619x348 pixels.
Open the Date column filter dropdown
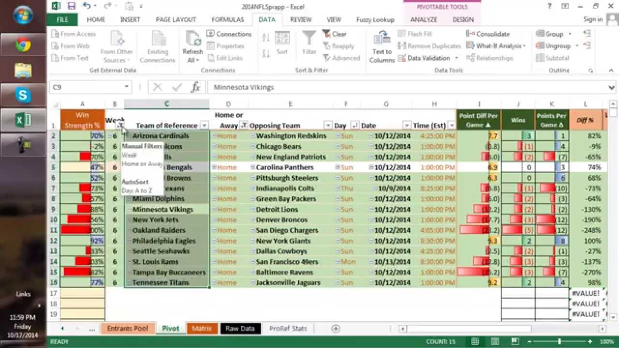(407, 126)
